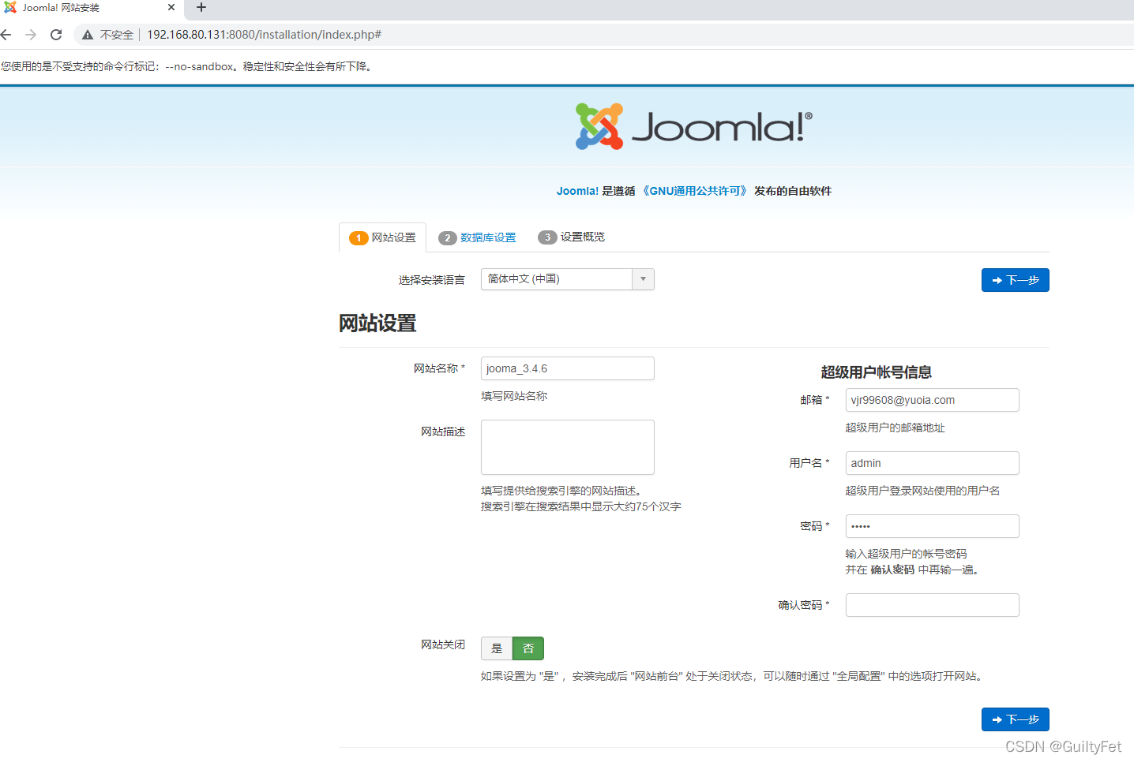Image resolution: width=1134 pixels, height=762 pixels.
Task: Click the 网站描述 text area
Action: tap(567, 447)
